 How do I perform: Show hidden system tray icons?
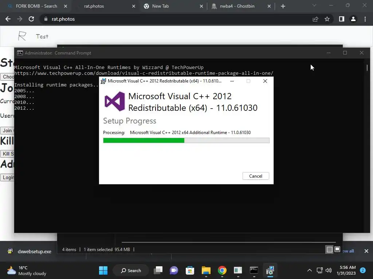(x=310, y=270)
